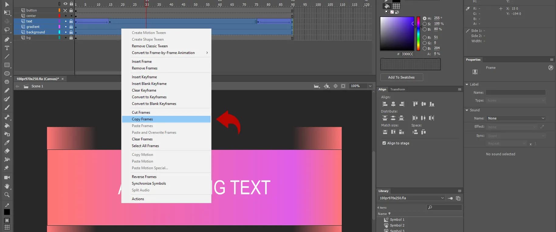The image size is (556, 232).
Task: Close the 100pr970x250.fla document tab
Action: (63, 79)
